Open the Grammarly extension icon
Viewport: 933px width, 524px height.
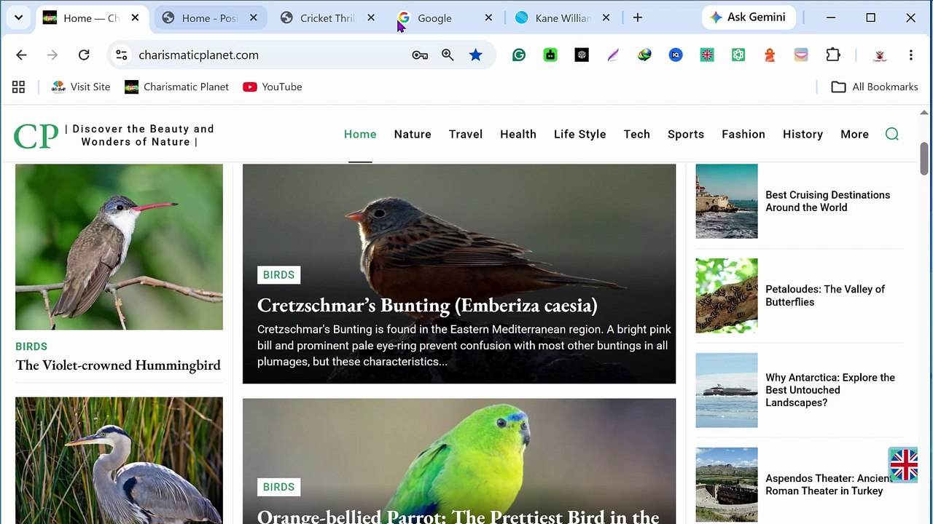click(519, 55)
